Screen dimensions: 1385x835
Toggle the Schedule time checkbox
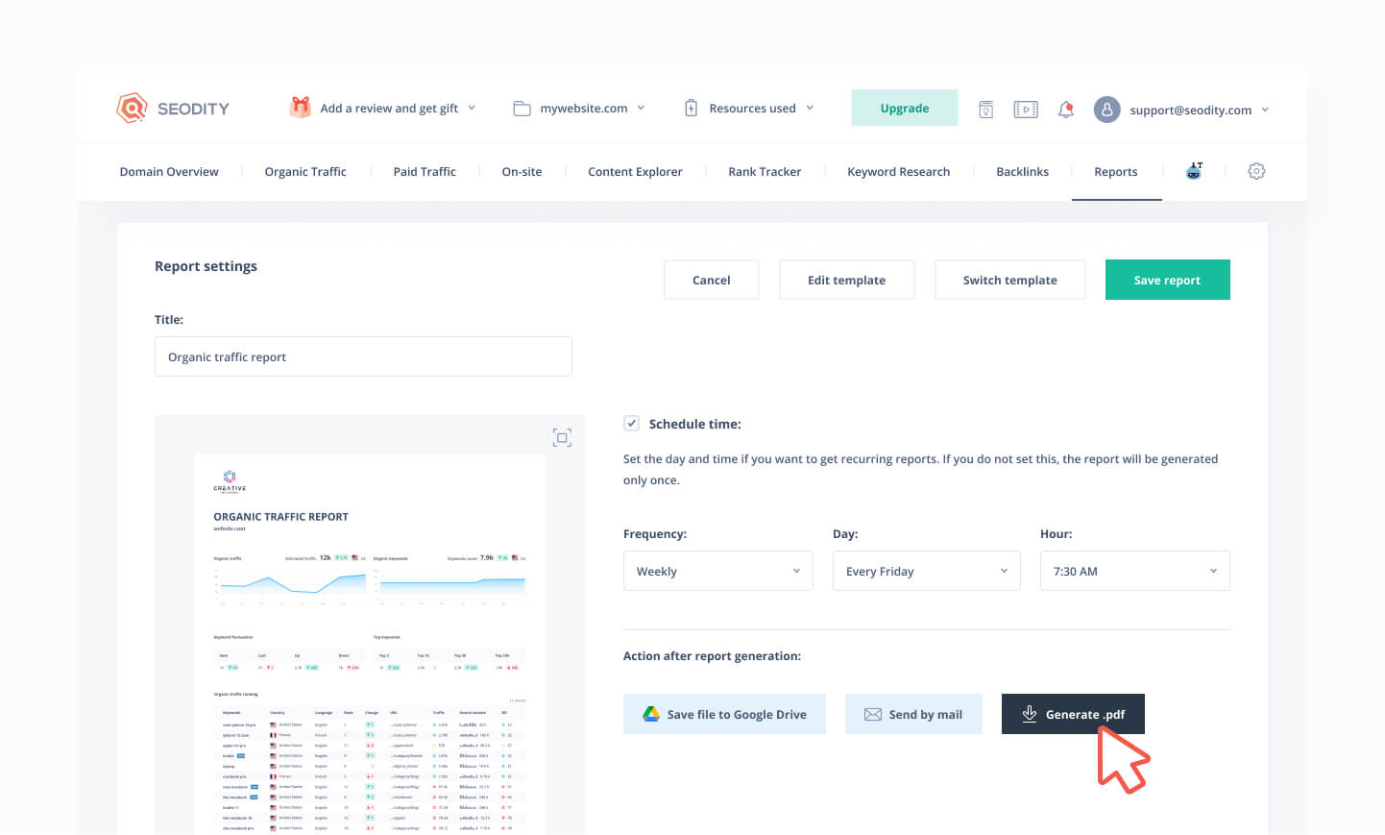631,423
